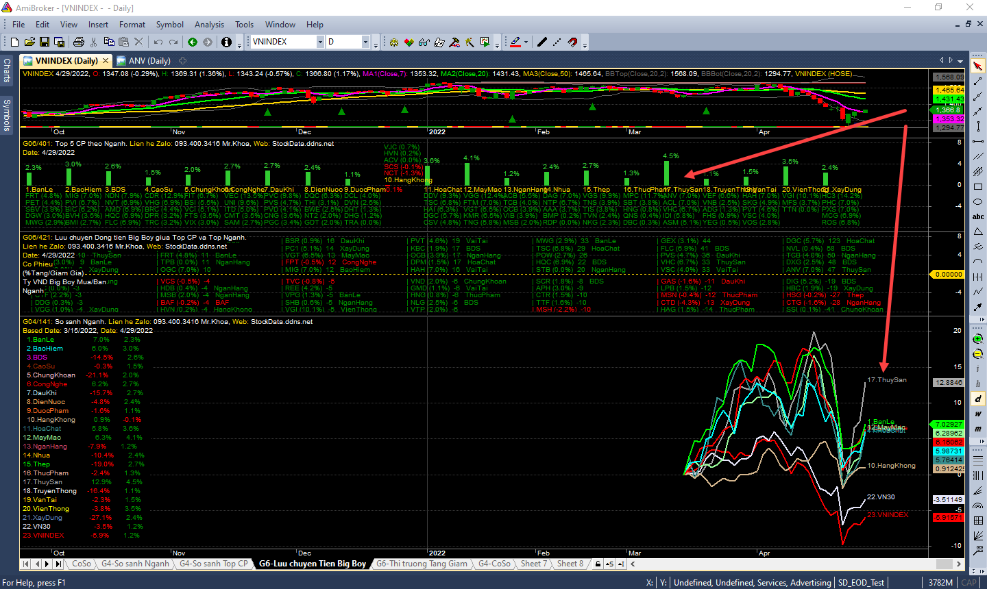Select the Vertical line drawing tool
This screenshot has width=987, height=589.
[978, 127]
